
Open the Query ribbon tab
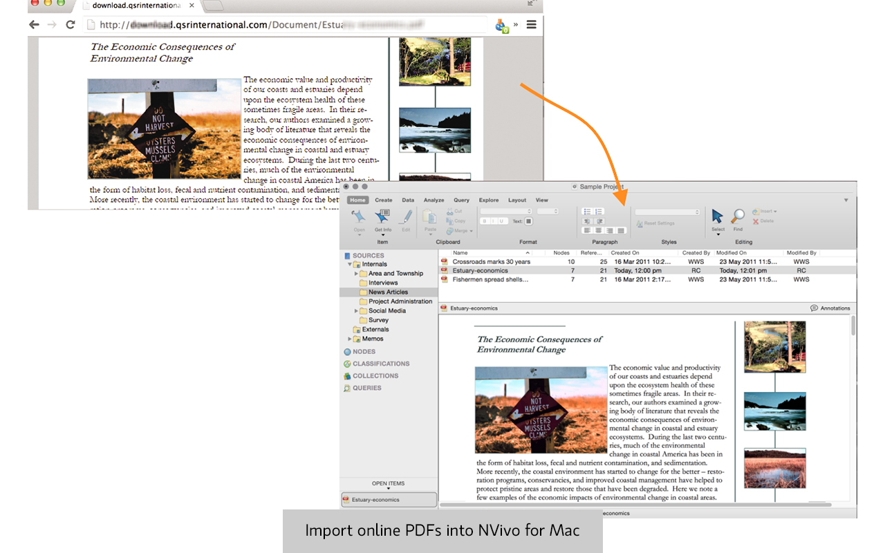point(461,200)
